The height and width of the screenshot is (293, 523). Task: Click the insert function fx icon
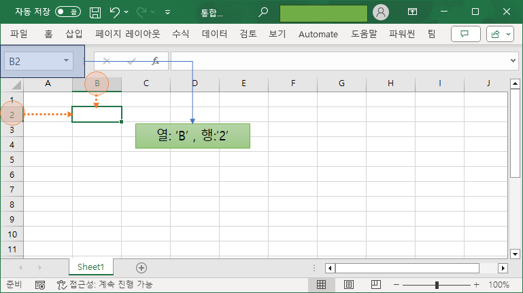click(155, 61)
